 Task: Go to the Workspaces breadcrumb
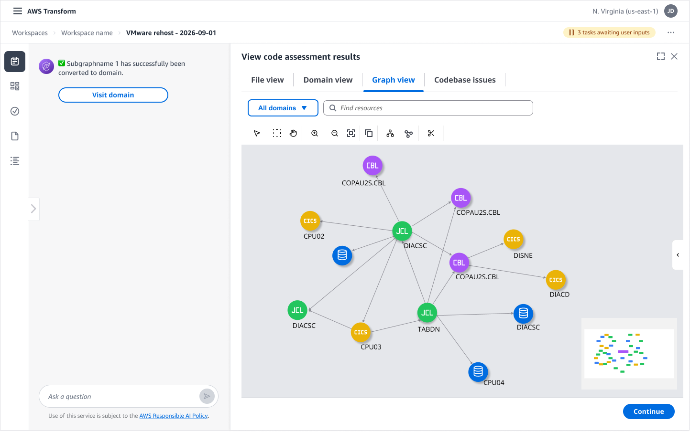(30, 33)
